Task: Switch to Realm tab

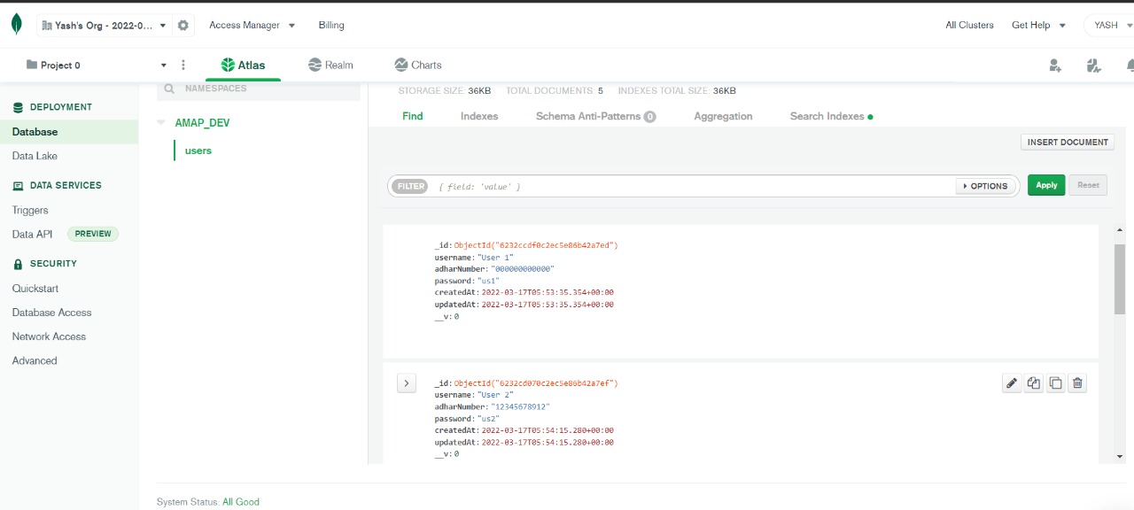Action: pos(330,66)
